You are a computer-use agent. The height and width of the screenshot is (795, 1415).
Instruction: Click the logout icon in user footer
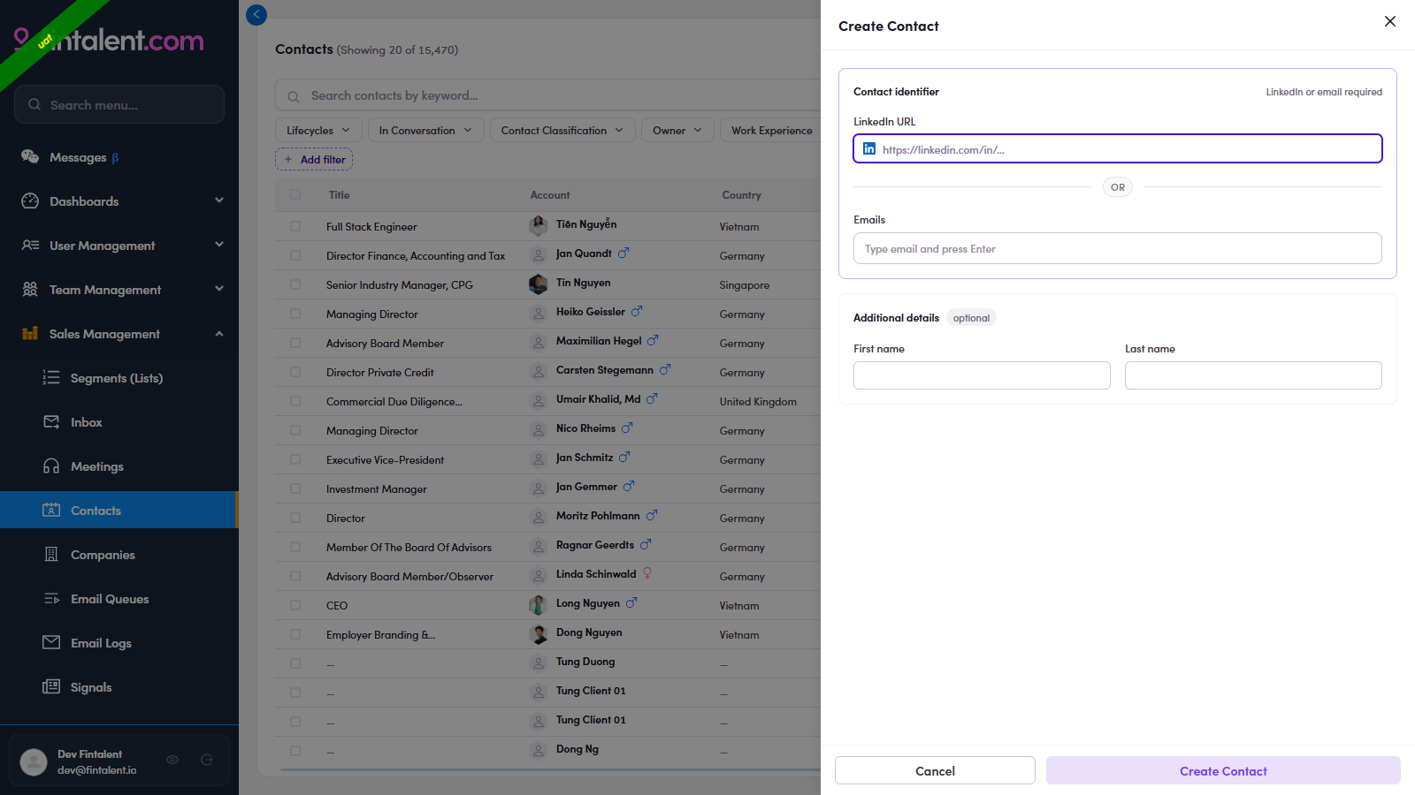[207, 760]
